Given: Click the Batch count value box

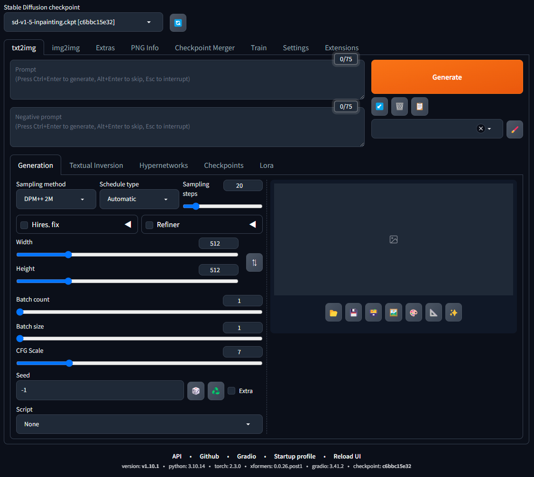Looking at the screenshot, I should [243, 301].
